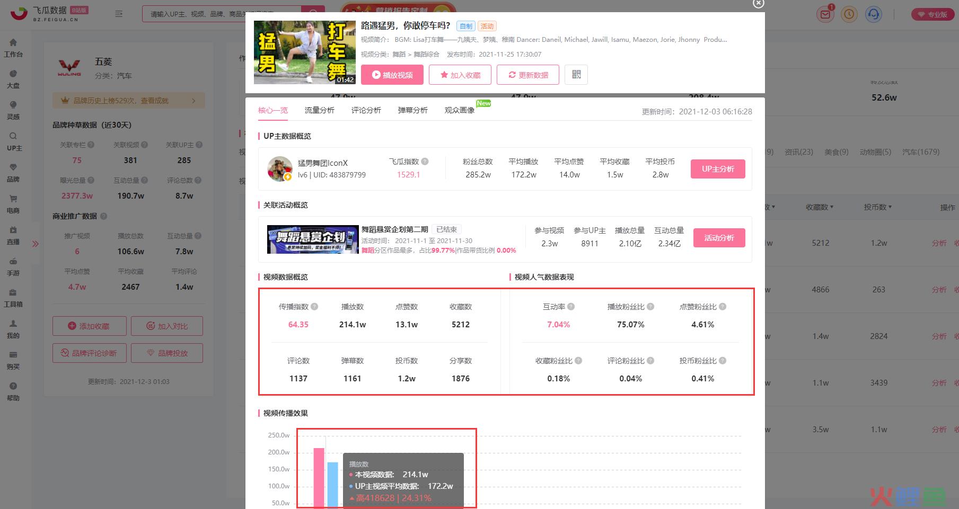Viewport: 959px width, 509px height.
Task: Open the 工具箱 sidebar icon
Action: pyautogui.click(x=13, y=292)
